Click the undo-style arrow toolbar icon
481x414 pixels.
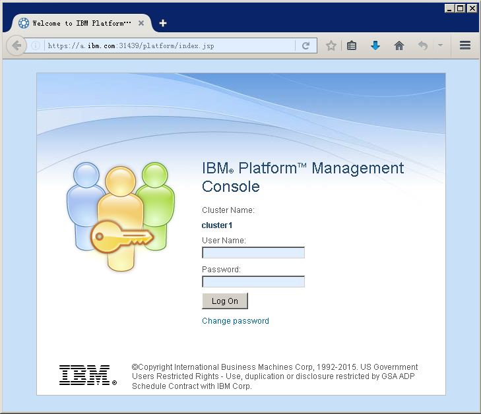[423, 46]
